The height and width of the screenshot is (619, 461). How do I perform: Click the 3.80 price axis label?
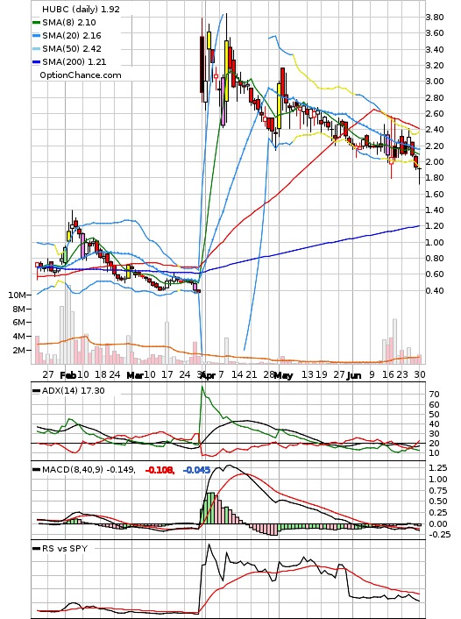pyautogui.click(x=434, y=18)
